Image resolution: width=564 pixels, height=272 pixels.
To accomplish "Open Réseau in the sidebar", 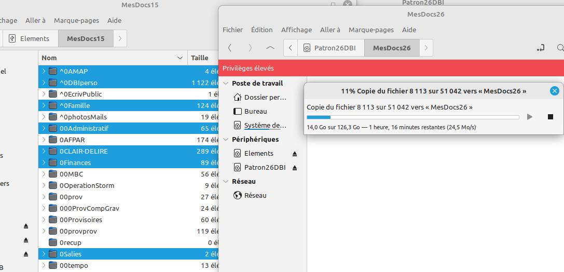I will (255, 196).
